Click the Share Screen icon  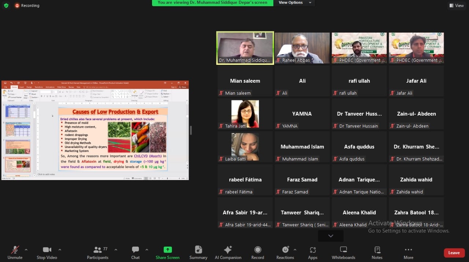(x=167, y=250)
